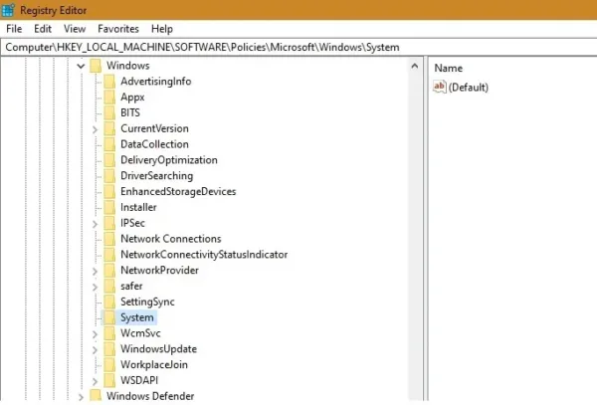597x405 pixels.
Task: Select the Appx key
Action: point(132,98)
